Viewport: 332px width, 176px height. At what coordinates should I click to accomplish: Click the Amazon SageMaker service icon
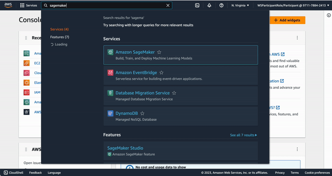(x=110, y=52)
